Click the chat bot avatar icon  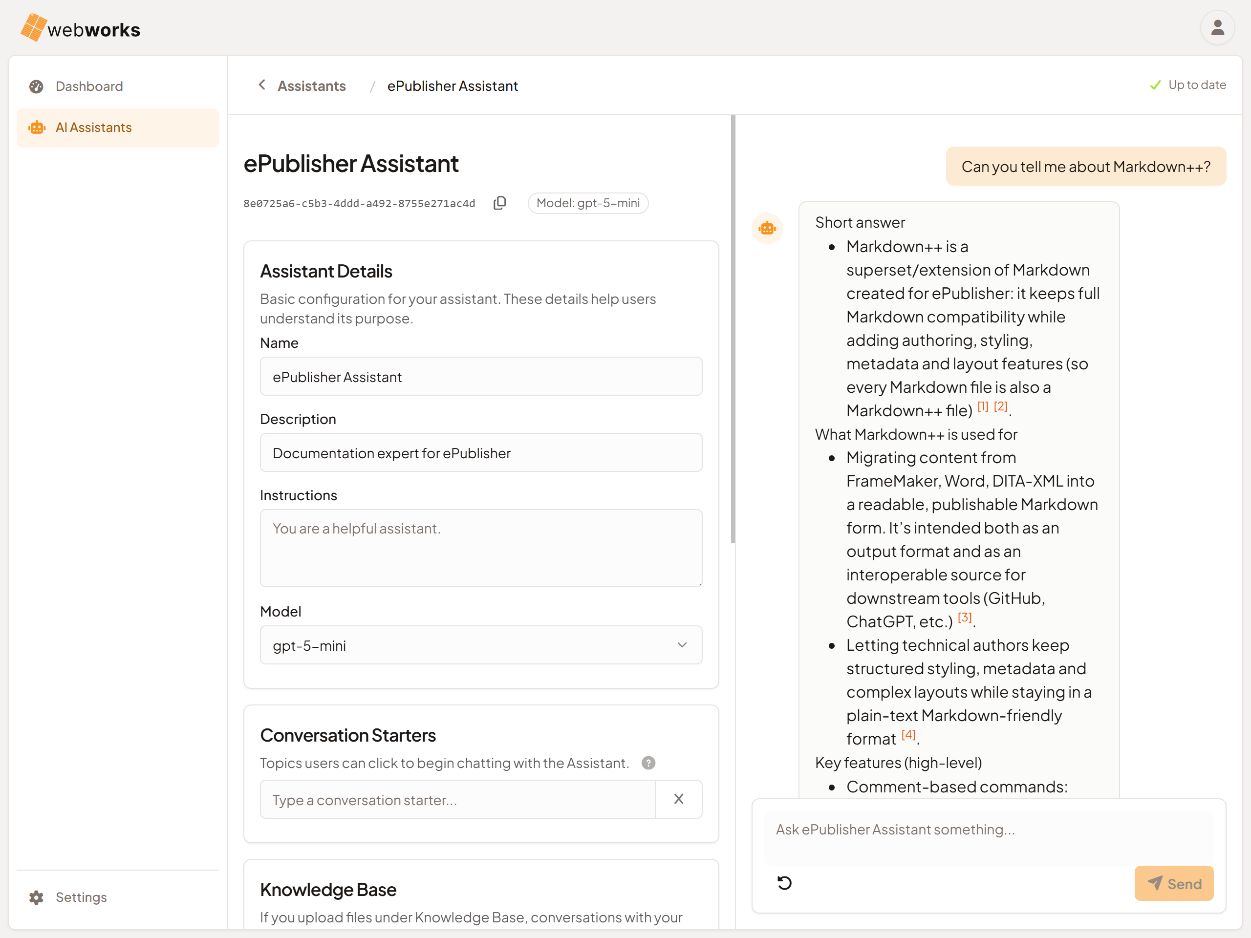click(767, 229)
